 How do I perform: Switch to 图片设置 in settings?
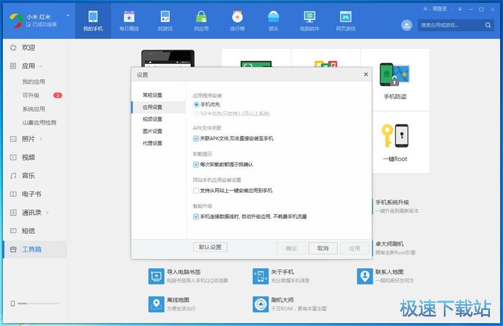[x=152, y=131]
